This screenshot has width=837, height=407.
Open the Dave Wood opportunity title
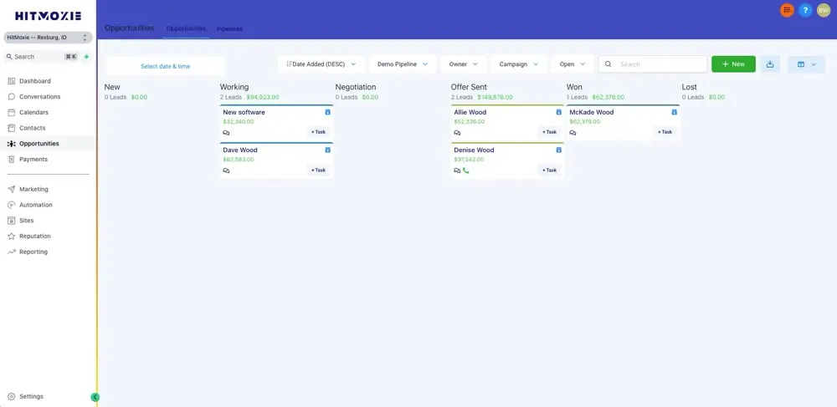click(x=240, y=150)
